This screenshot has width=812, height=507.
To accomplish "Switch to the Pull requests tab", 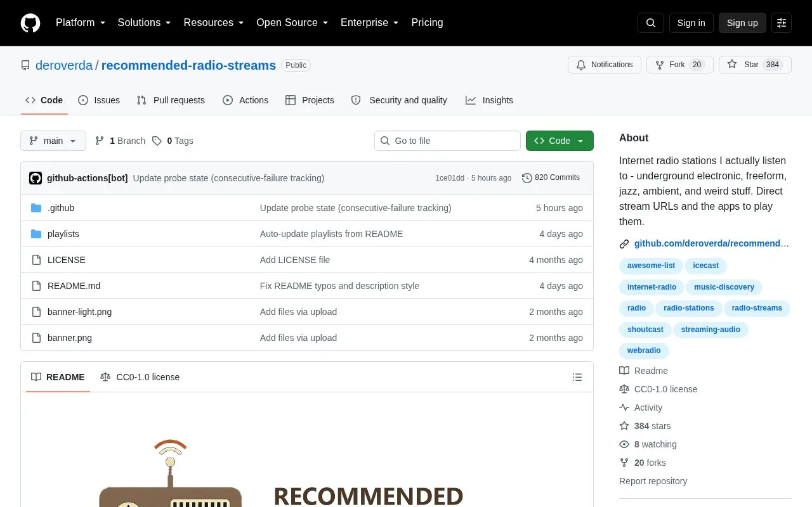I will [x=171, y=100].
